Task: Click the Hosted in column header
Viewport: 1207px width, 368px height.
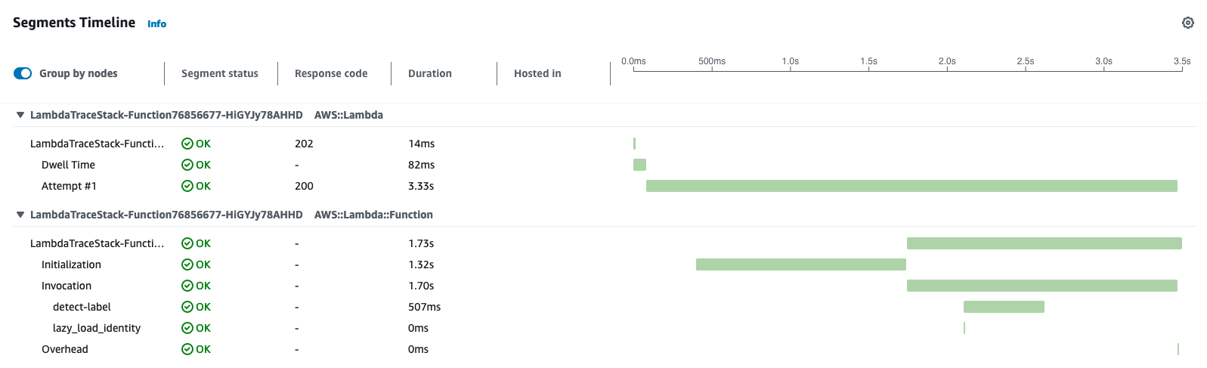Action: [x=537, y=73]
